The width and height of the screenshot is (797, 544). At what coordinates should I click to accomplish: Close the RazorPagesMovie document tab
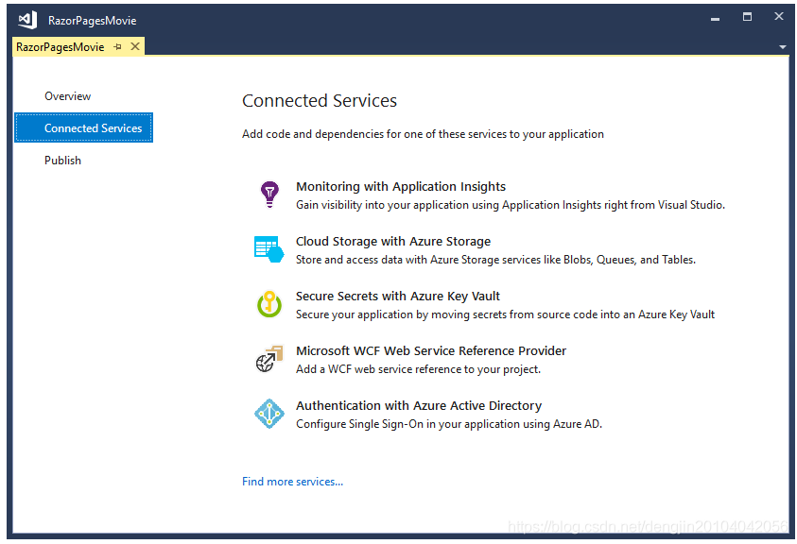[x=135, y=46]
